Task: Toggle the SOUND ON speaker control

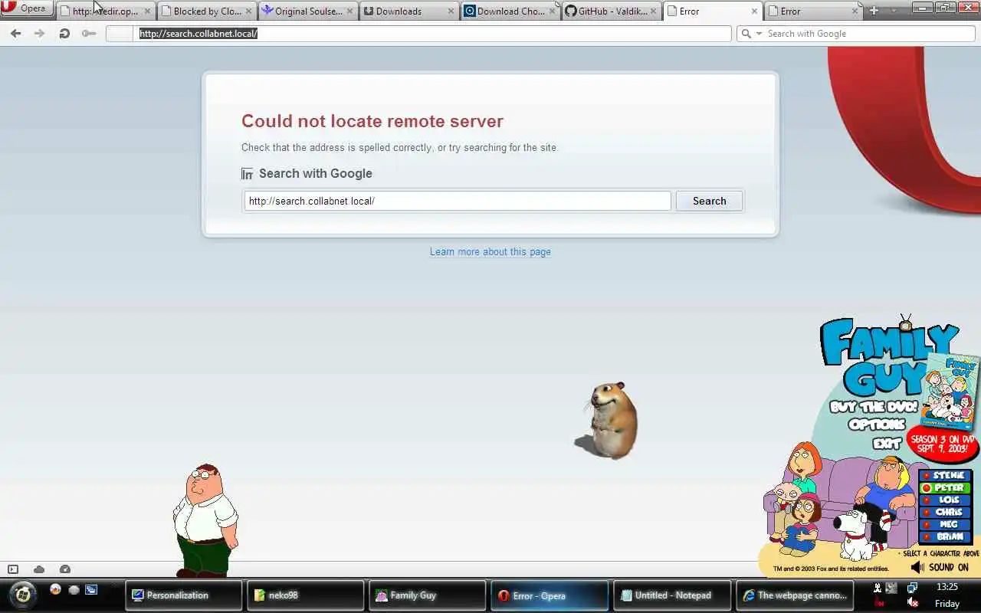Action: (x=940, y=567)
